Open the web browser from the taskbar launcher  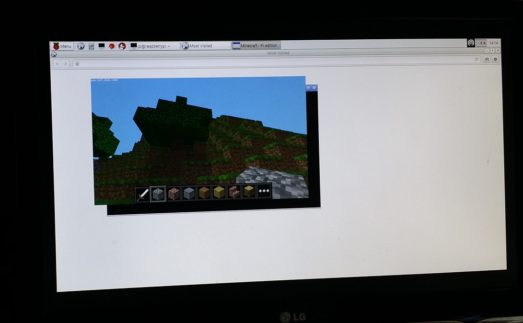(x=80, y=46)
